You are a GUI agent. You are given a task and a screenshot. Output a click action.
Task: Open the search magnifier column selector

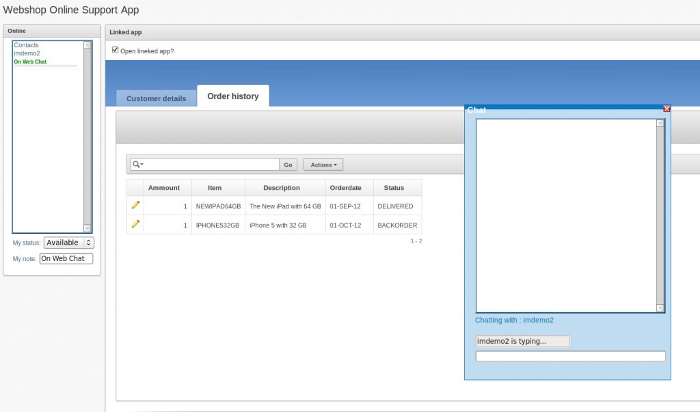click(x=137, y=165)
